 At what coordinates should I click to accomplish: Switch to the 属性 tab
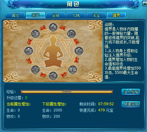tap(15, 15)
